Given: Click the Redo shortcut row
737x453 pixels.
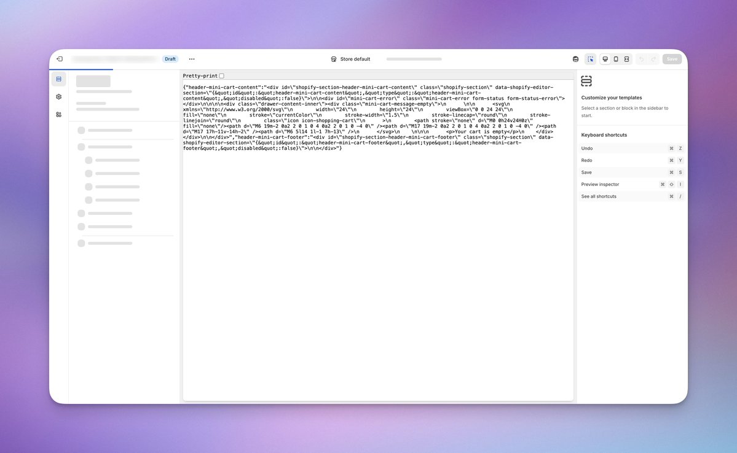Looking at the screenshot, I should click(632, 161).
